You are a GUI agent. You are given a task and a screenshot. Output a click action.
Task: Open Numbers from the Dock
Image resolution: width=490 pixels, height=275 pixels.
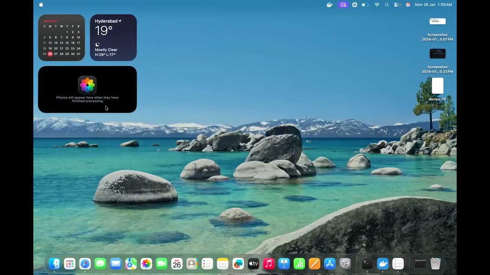(299, 264)
